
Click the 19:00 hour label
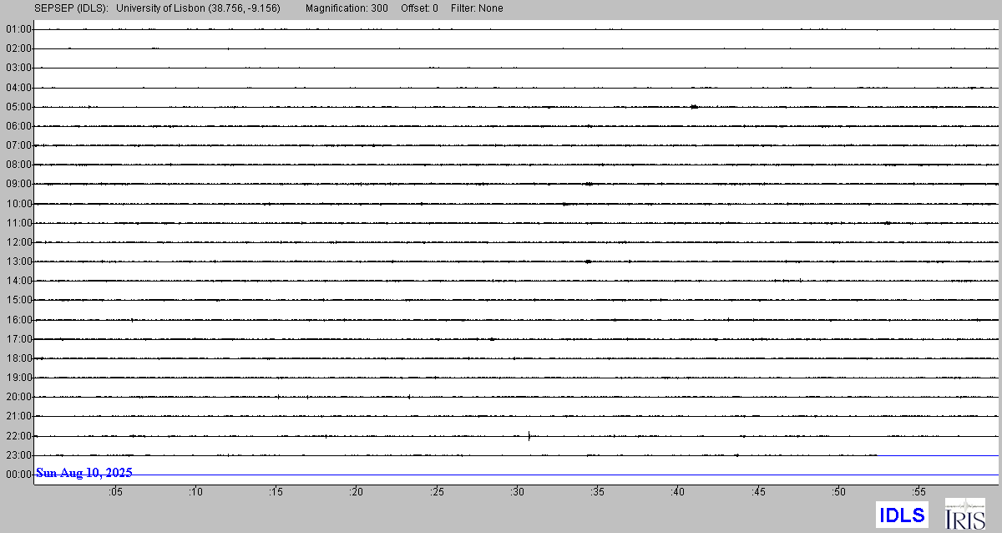coord(18,378)
